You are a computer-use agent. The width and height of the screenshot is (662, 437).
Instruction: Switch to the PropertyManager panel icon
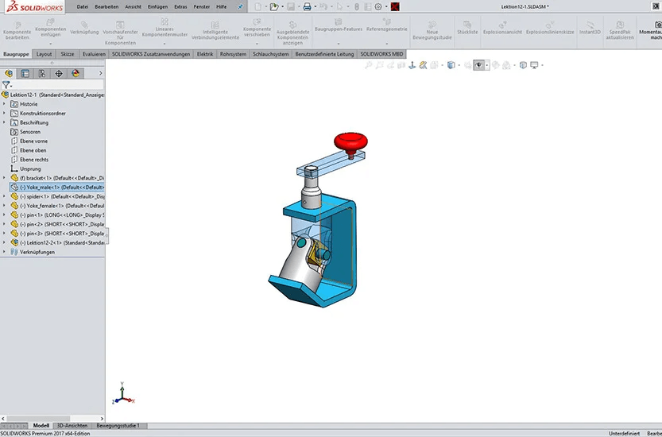point(25,73)
